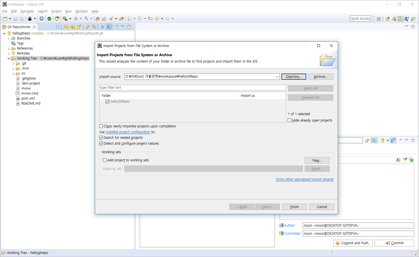Click Add existing local Git repository icon
Image resolution: width=419 pixels, height=257 pixels.
[x=66, y=27]
